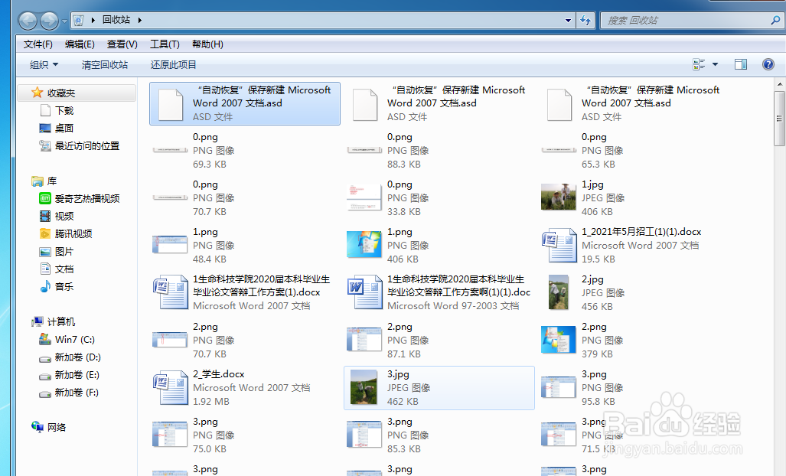Click the scrollbar up arrow
Screen dimensions: 786x476
coord(779,83)
